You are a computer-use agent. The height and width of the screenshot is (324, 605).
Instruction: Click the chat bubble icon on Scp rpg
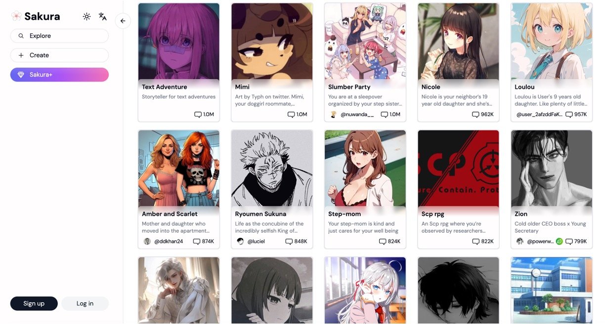pyautogui.click(x=476, y=242)
